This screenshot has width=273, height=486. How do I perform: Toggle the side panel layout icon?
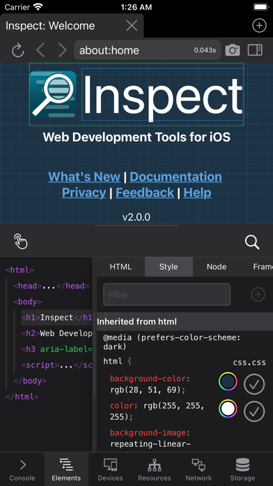coord(255,50)
